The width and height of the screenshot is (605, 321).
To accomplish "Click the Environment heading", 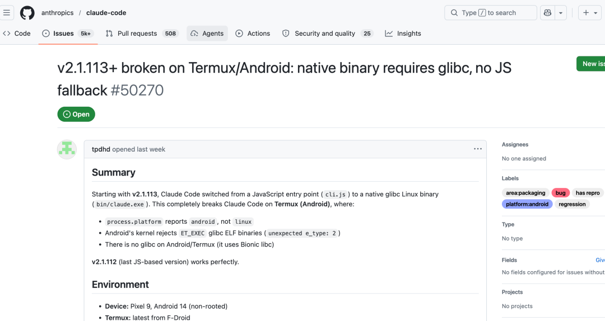I will click(120, 285).
